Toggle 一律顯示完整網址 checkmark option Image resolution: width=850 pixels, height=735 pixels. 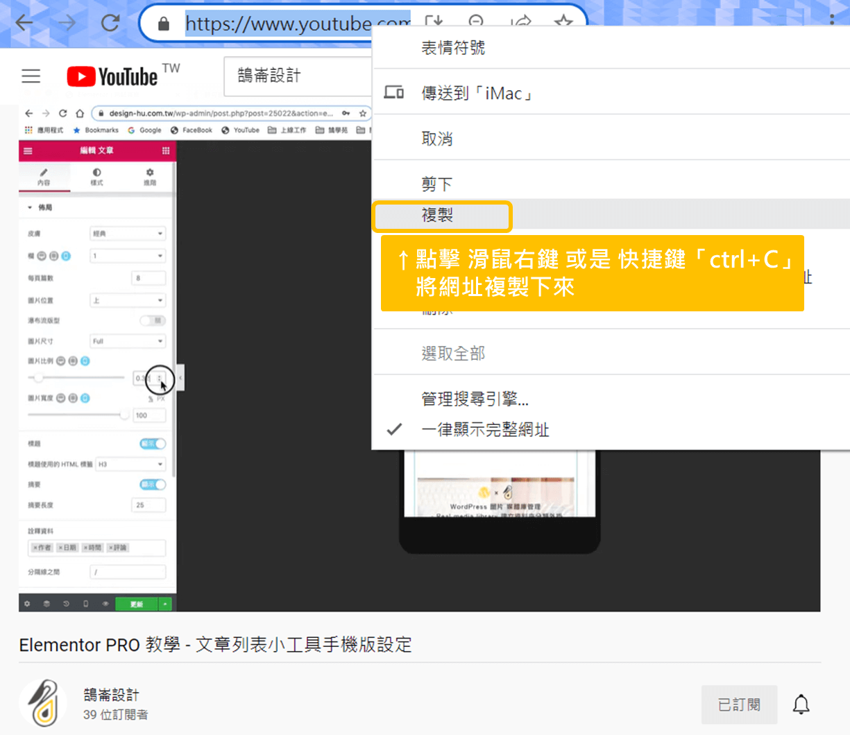pos(484,430)
